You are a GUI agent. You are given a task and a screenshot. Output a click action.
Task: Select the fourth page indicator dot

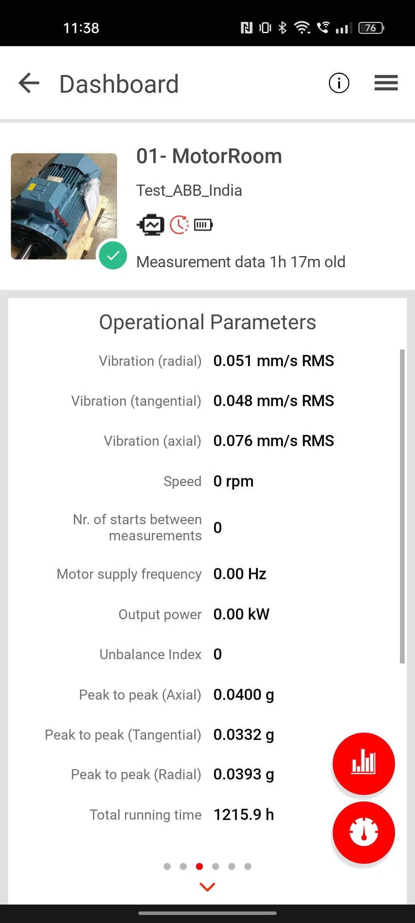click(216, 866)
